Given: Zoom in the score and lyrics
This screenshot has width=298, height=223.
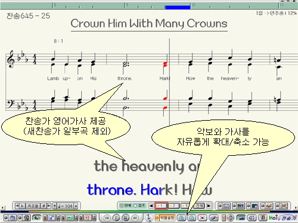Looking at the screenshot, I should [181, 218].
